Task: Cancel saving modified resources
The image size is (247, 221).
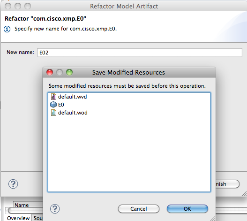Action: coord(139,209)
